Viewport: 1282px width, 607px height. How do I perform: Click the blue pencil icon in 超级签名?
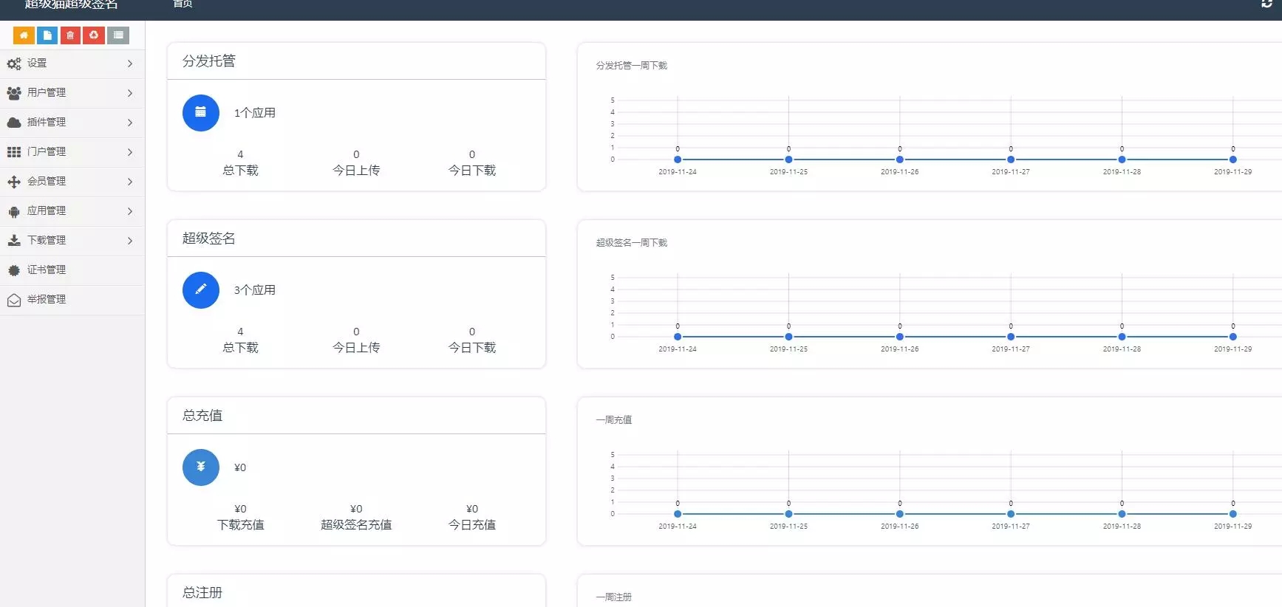[x=201, y=290]
